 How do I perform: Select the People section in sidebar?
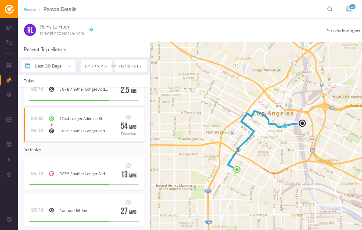(9, 80)
